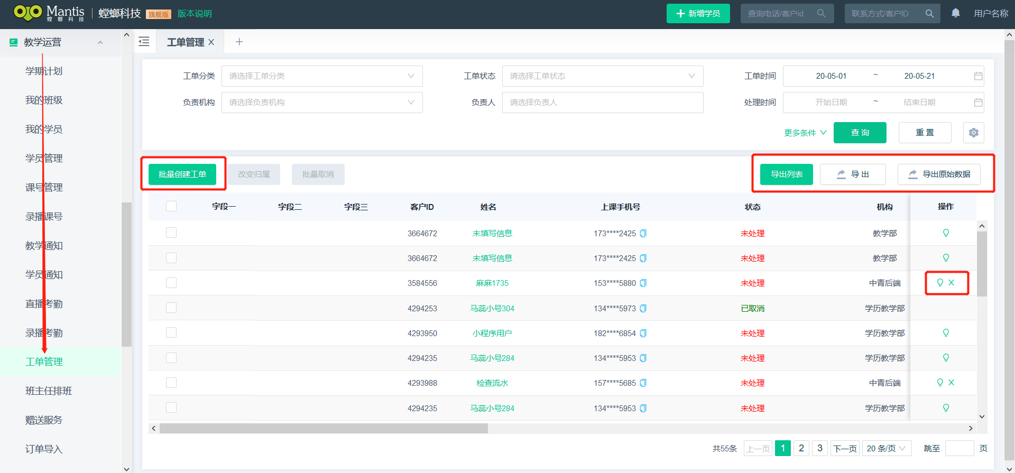Click the 跳至 page number input
1015x473 pixels.
tap(959, 449)
